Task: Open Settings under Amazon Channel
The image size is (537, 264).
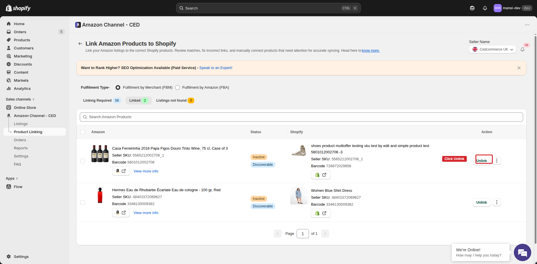Action: (21, 156)
